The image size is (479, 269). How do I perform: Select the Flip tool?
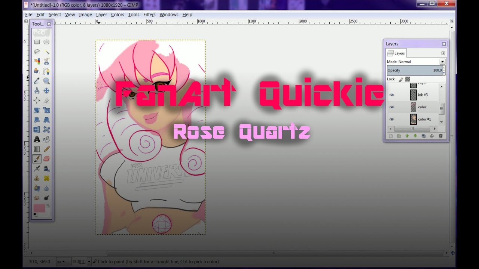pos(37,130)
